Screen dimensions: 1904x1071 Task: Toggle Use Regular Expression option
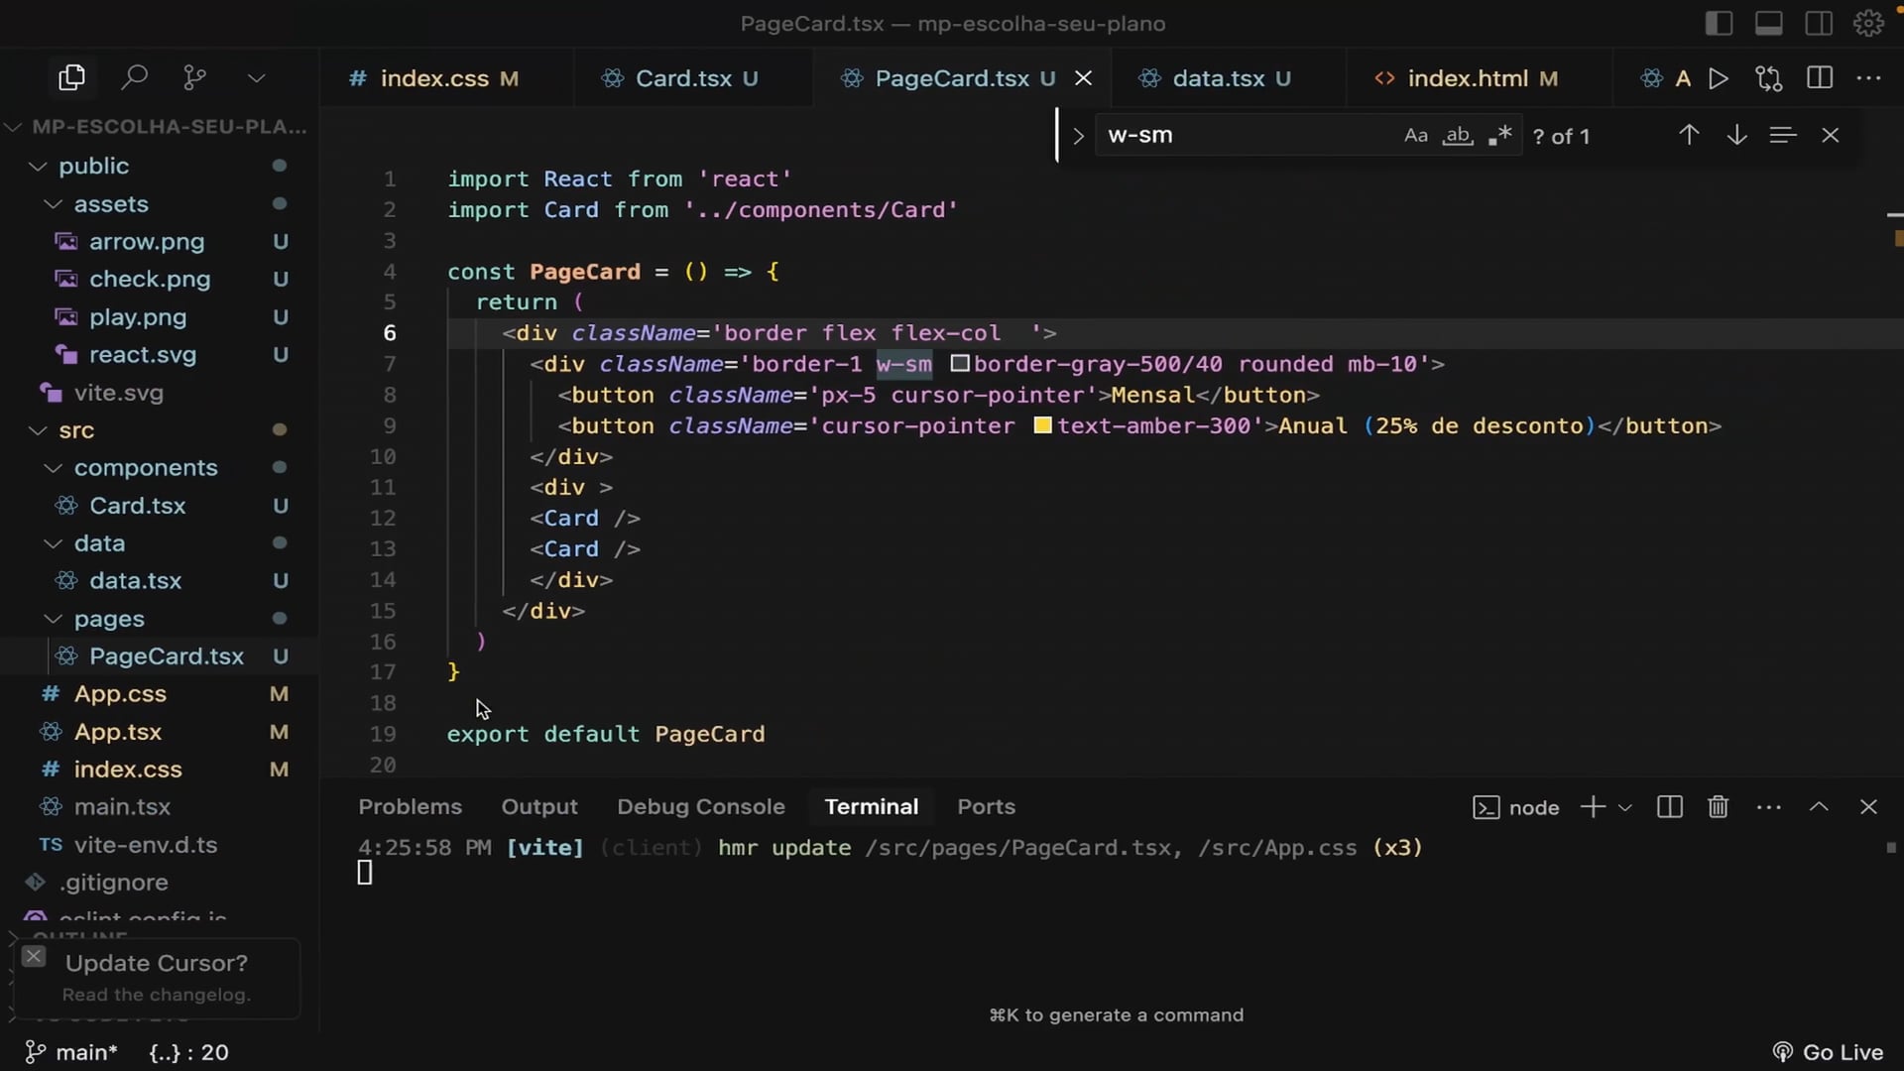[x=1499, y=136]
